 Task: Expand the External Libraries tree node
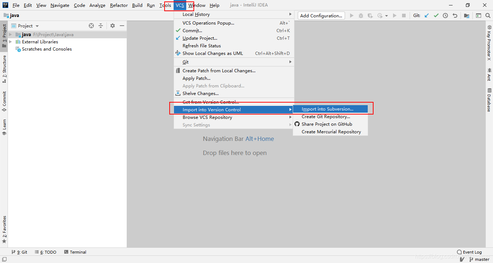(10, 42)
